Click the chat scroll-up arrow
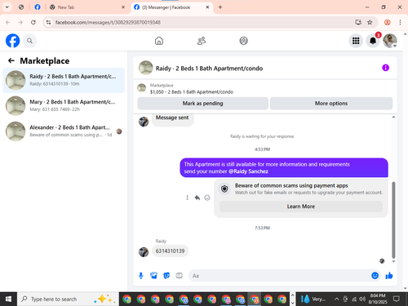 point(393,117)
